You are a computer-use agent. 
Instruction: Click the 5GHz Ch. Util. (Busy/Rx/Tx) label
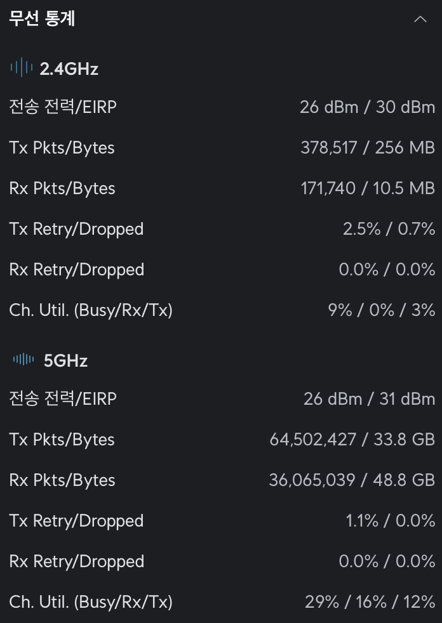coord(91,602)
